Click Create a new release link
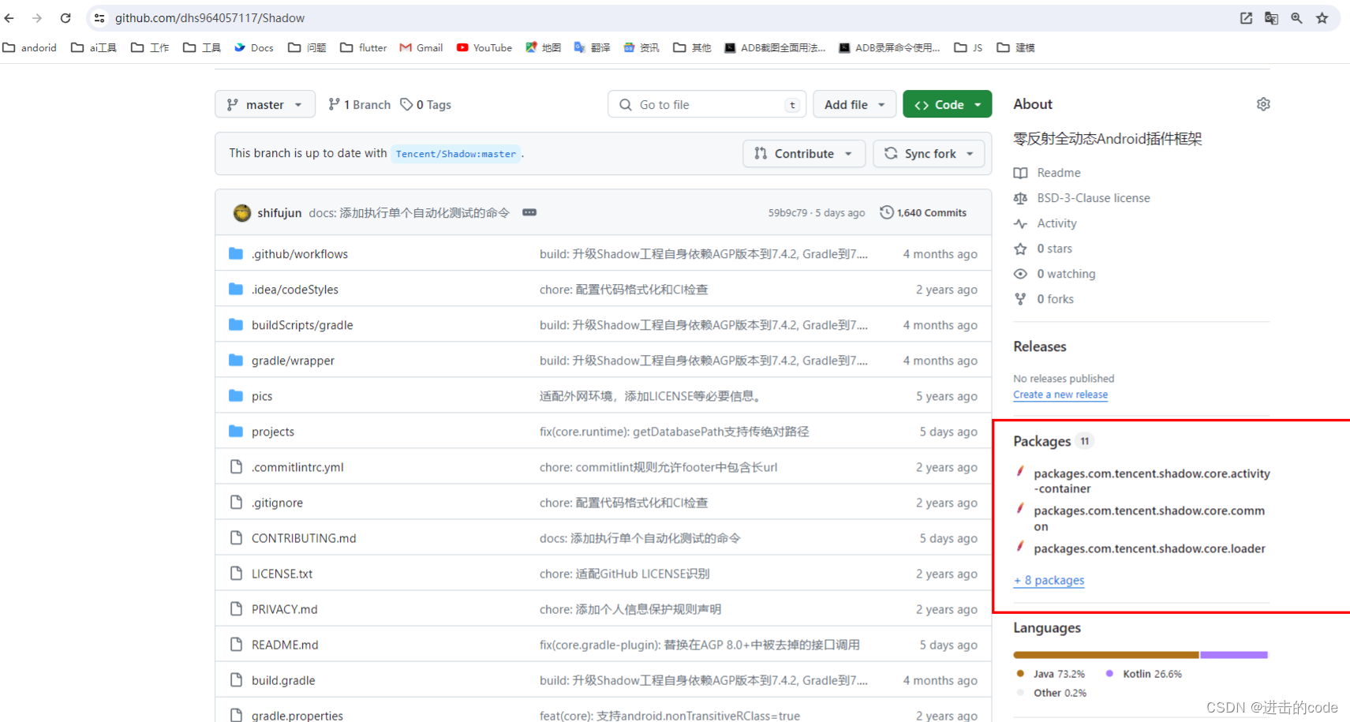 coord(1060,395)
